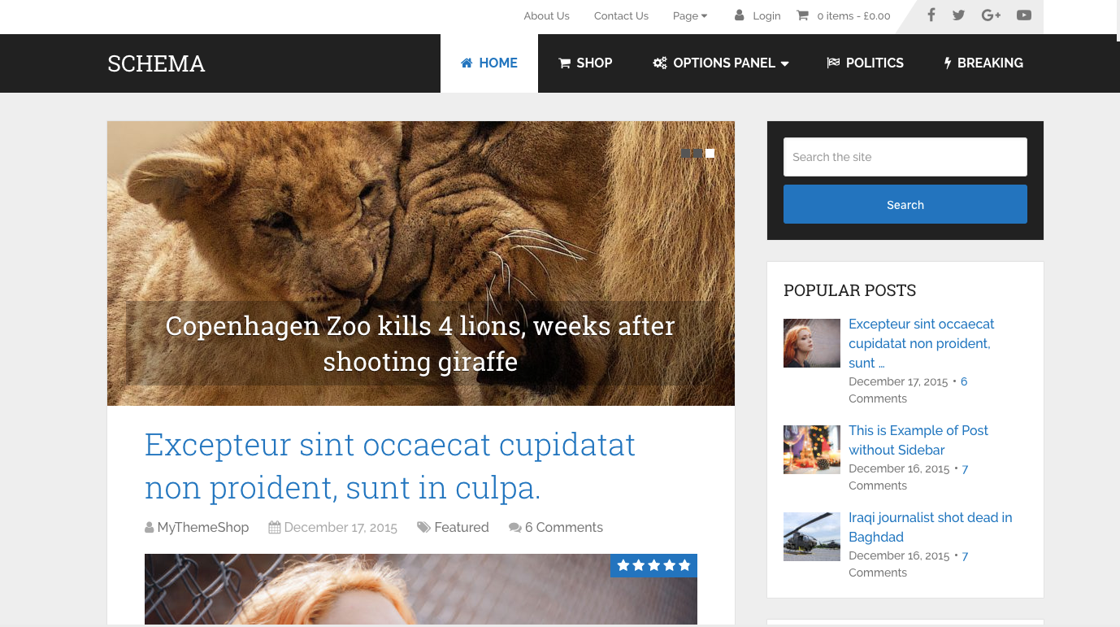
Task: Click the five-star rating badge
Action: click(x=653, y=565)
